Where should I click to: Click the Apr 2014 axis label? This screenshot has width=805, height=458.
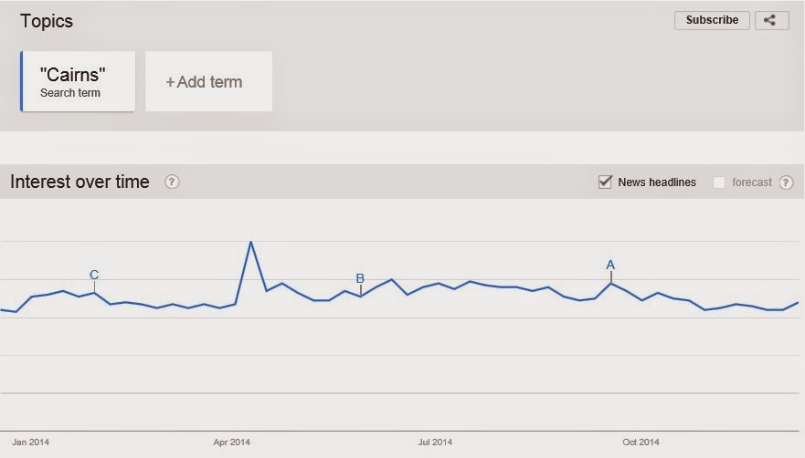coord(231,442)
